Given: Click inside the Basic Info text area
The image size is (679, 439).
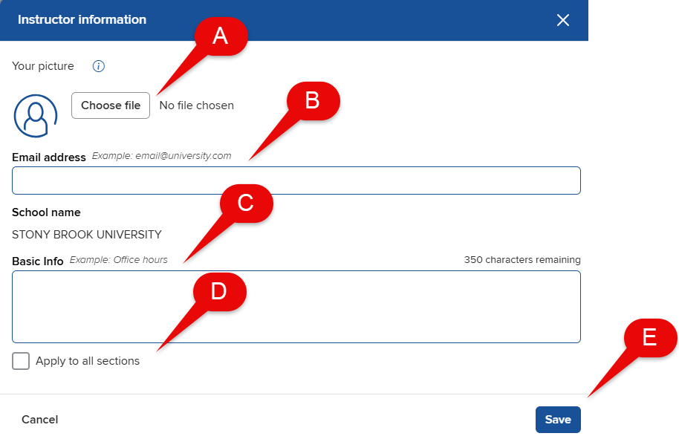Looking at the screenshot, I should coord(296,306).
